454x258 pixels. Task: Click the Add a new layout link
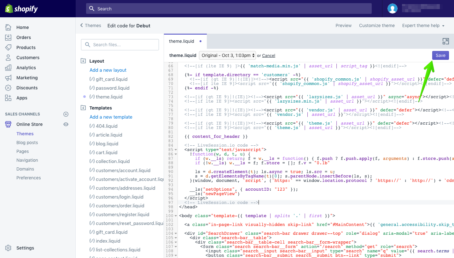tap(108, 70)
